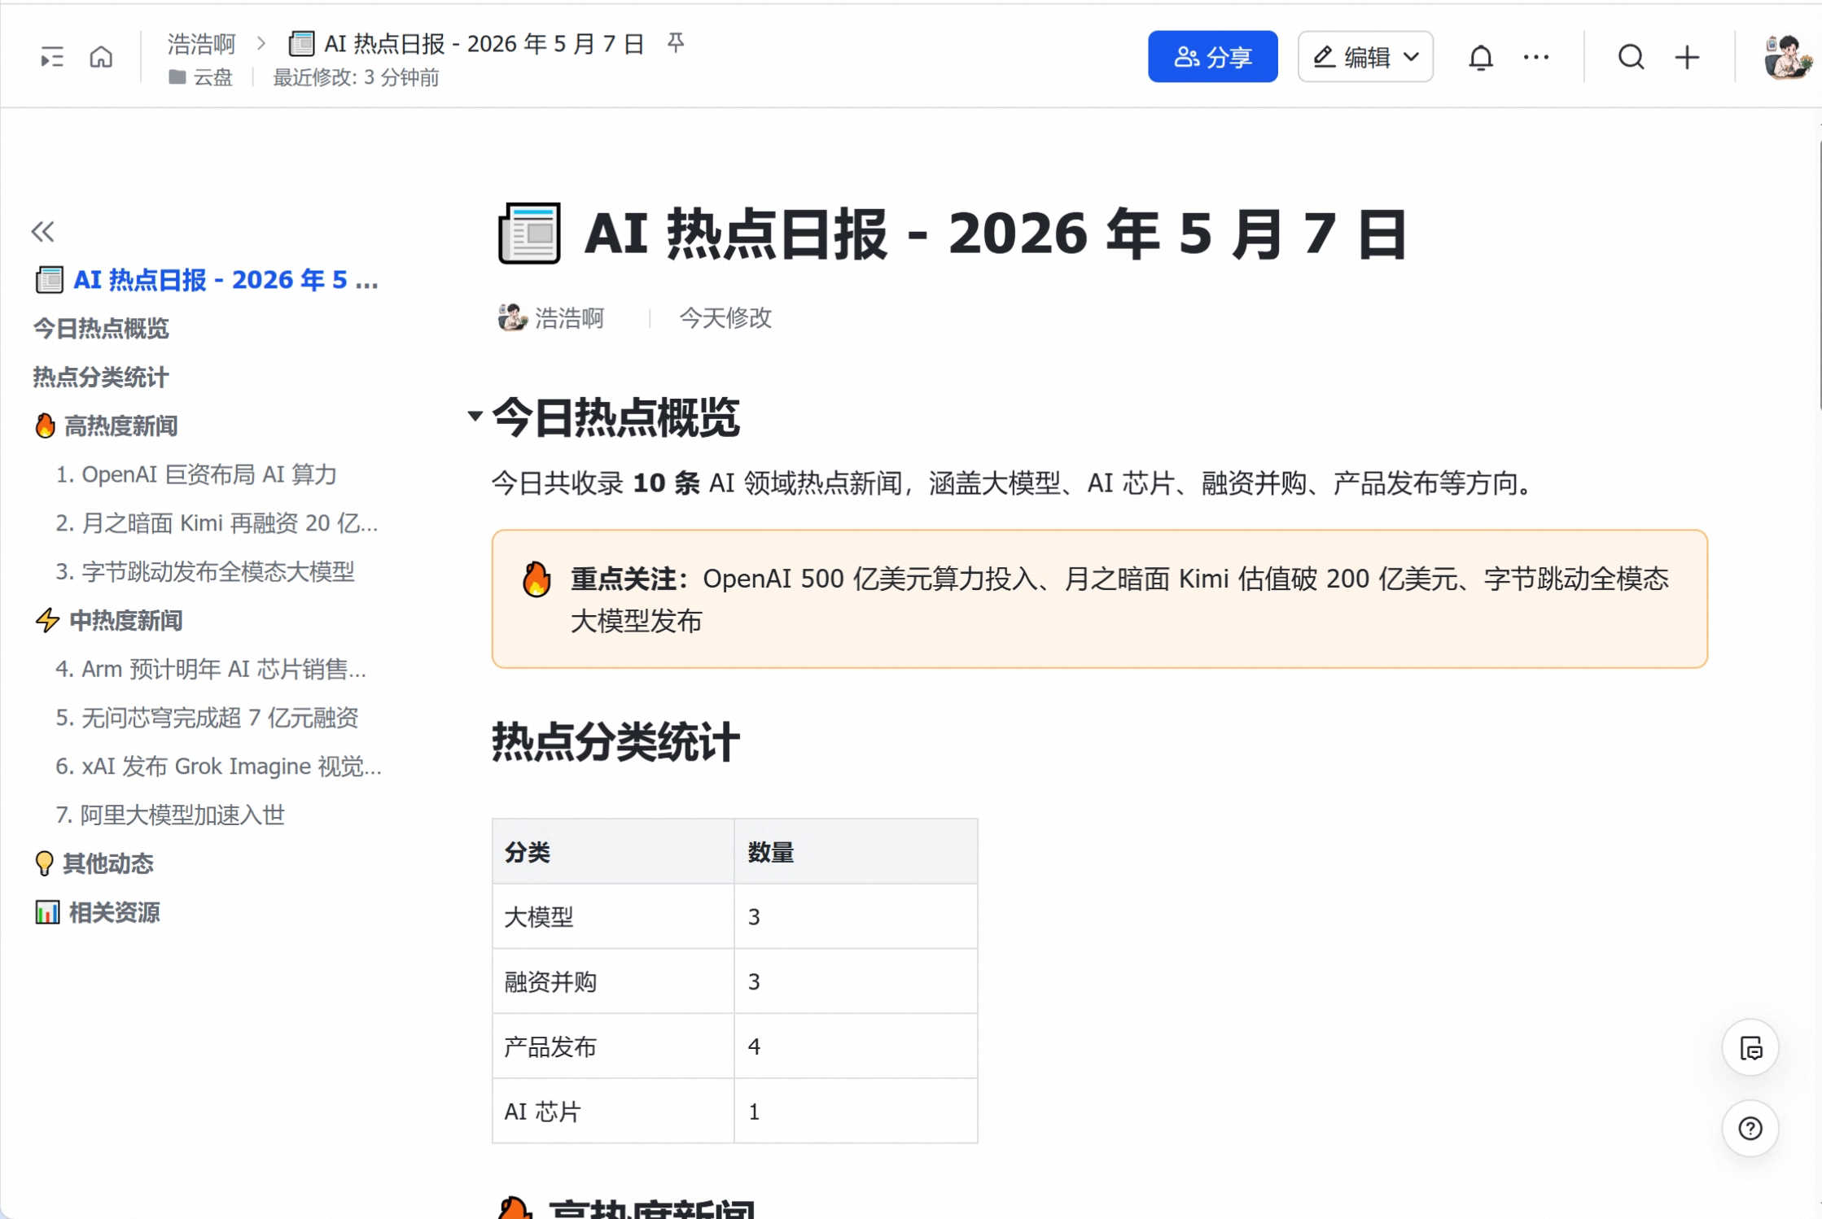Image resolution: width=1822 pixels, height=1219 pixels.
Task: Click the 分类 table header cell
Action: pos(613,852)
